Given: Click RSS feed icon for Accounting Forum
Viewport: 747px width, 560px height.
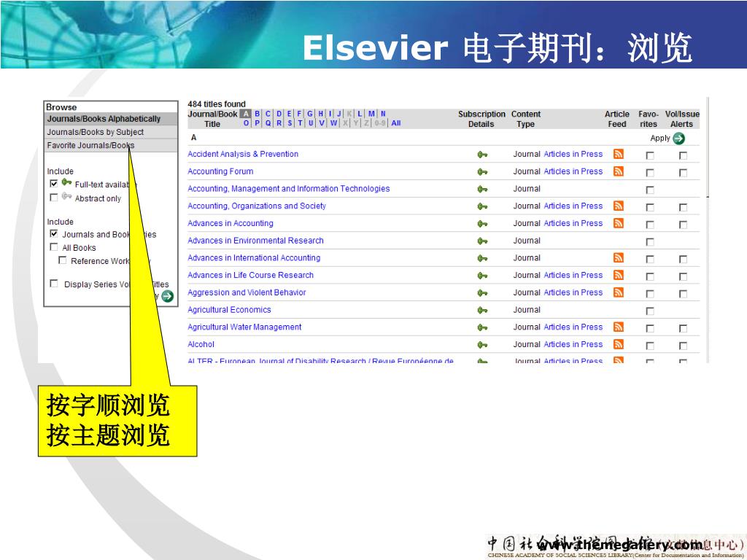Looking at the screenshot, I should (x=619, y=171).
